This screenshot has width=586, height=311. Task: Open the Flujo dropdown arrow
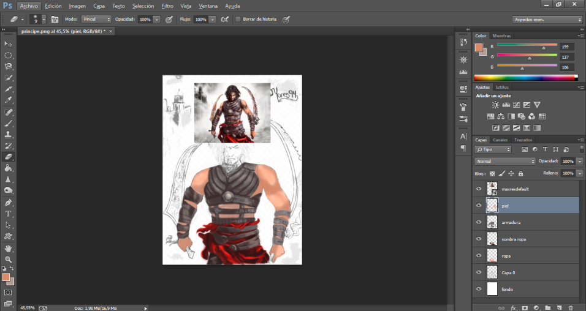pyautogui.click(x=213, y=20)
